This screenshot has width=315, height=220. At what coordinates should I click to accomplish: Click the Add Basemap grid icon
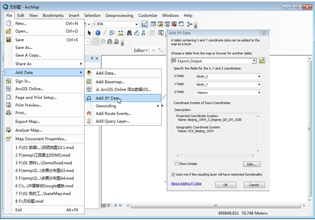tap(89, 82)
